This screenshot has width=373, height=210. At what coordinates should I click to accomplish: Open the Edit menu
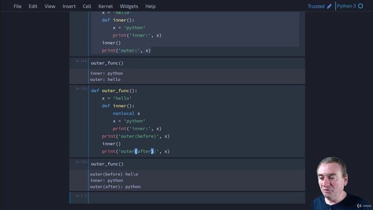(33, 6)
